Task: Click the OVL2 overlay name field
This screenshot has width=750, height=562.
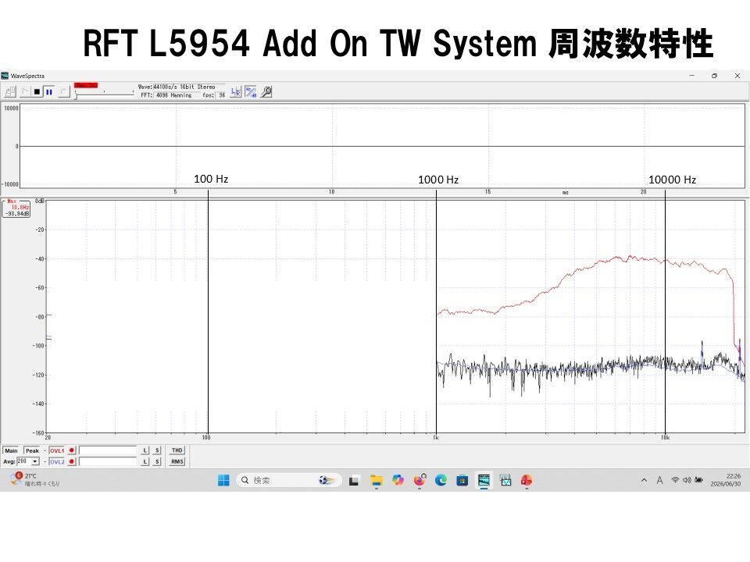Action: tap(108, 461)
